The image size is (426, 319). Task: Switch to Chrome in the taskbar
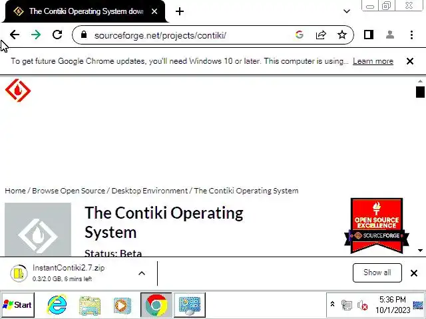tap(156, 305)
